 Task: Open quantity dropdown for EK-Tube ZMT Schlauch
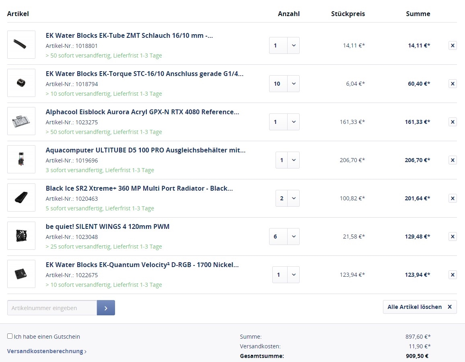pyautogui.click(x=293, y=45)
